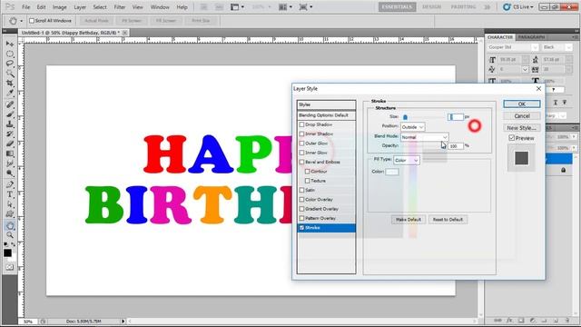Enable the Drop Shadow checkbox
Viewport: 581px width, 327px height.
pyautogui.click(x=301, y=124)
